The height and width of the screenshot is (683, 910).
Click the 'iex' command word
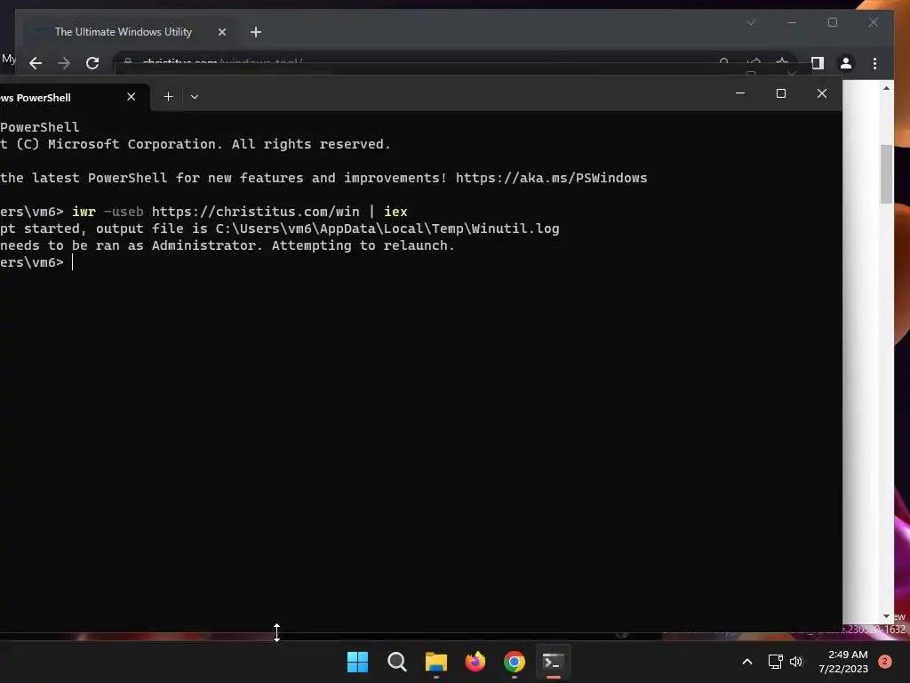coord(395,212)
